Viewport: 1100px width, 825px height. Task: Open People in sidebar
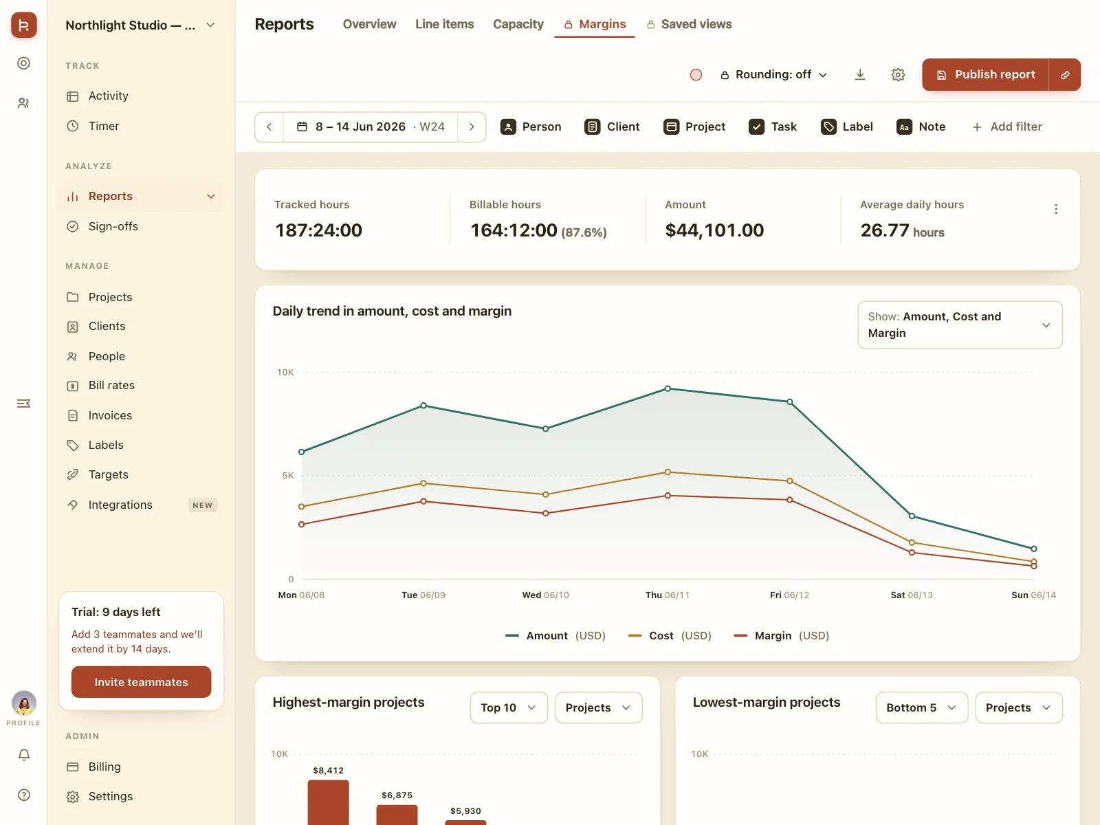[x=141, y=356]
